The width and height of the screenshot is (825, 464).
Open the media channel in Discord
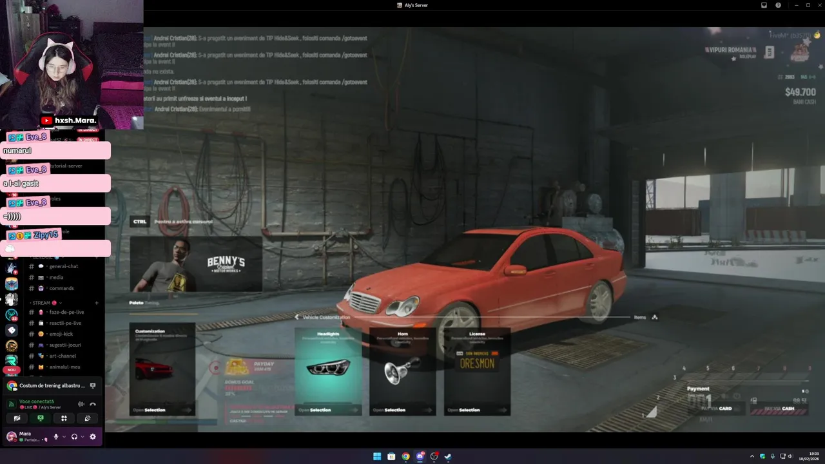pos(63,277)
